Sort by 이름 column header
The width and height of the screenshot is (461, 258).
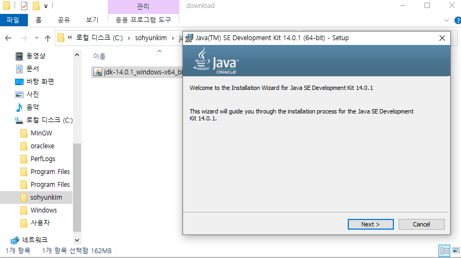(99, 56)
